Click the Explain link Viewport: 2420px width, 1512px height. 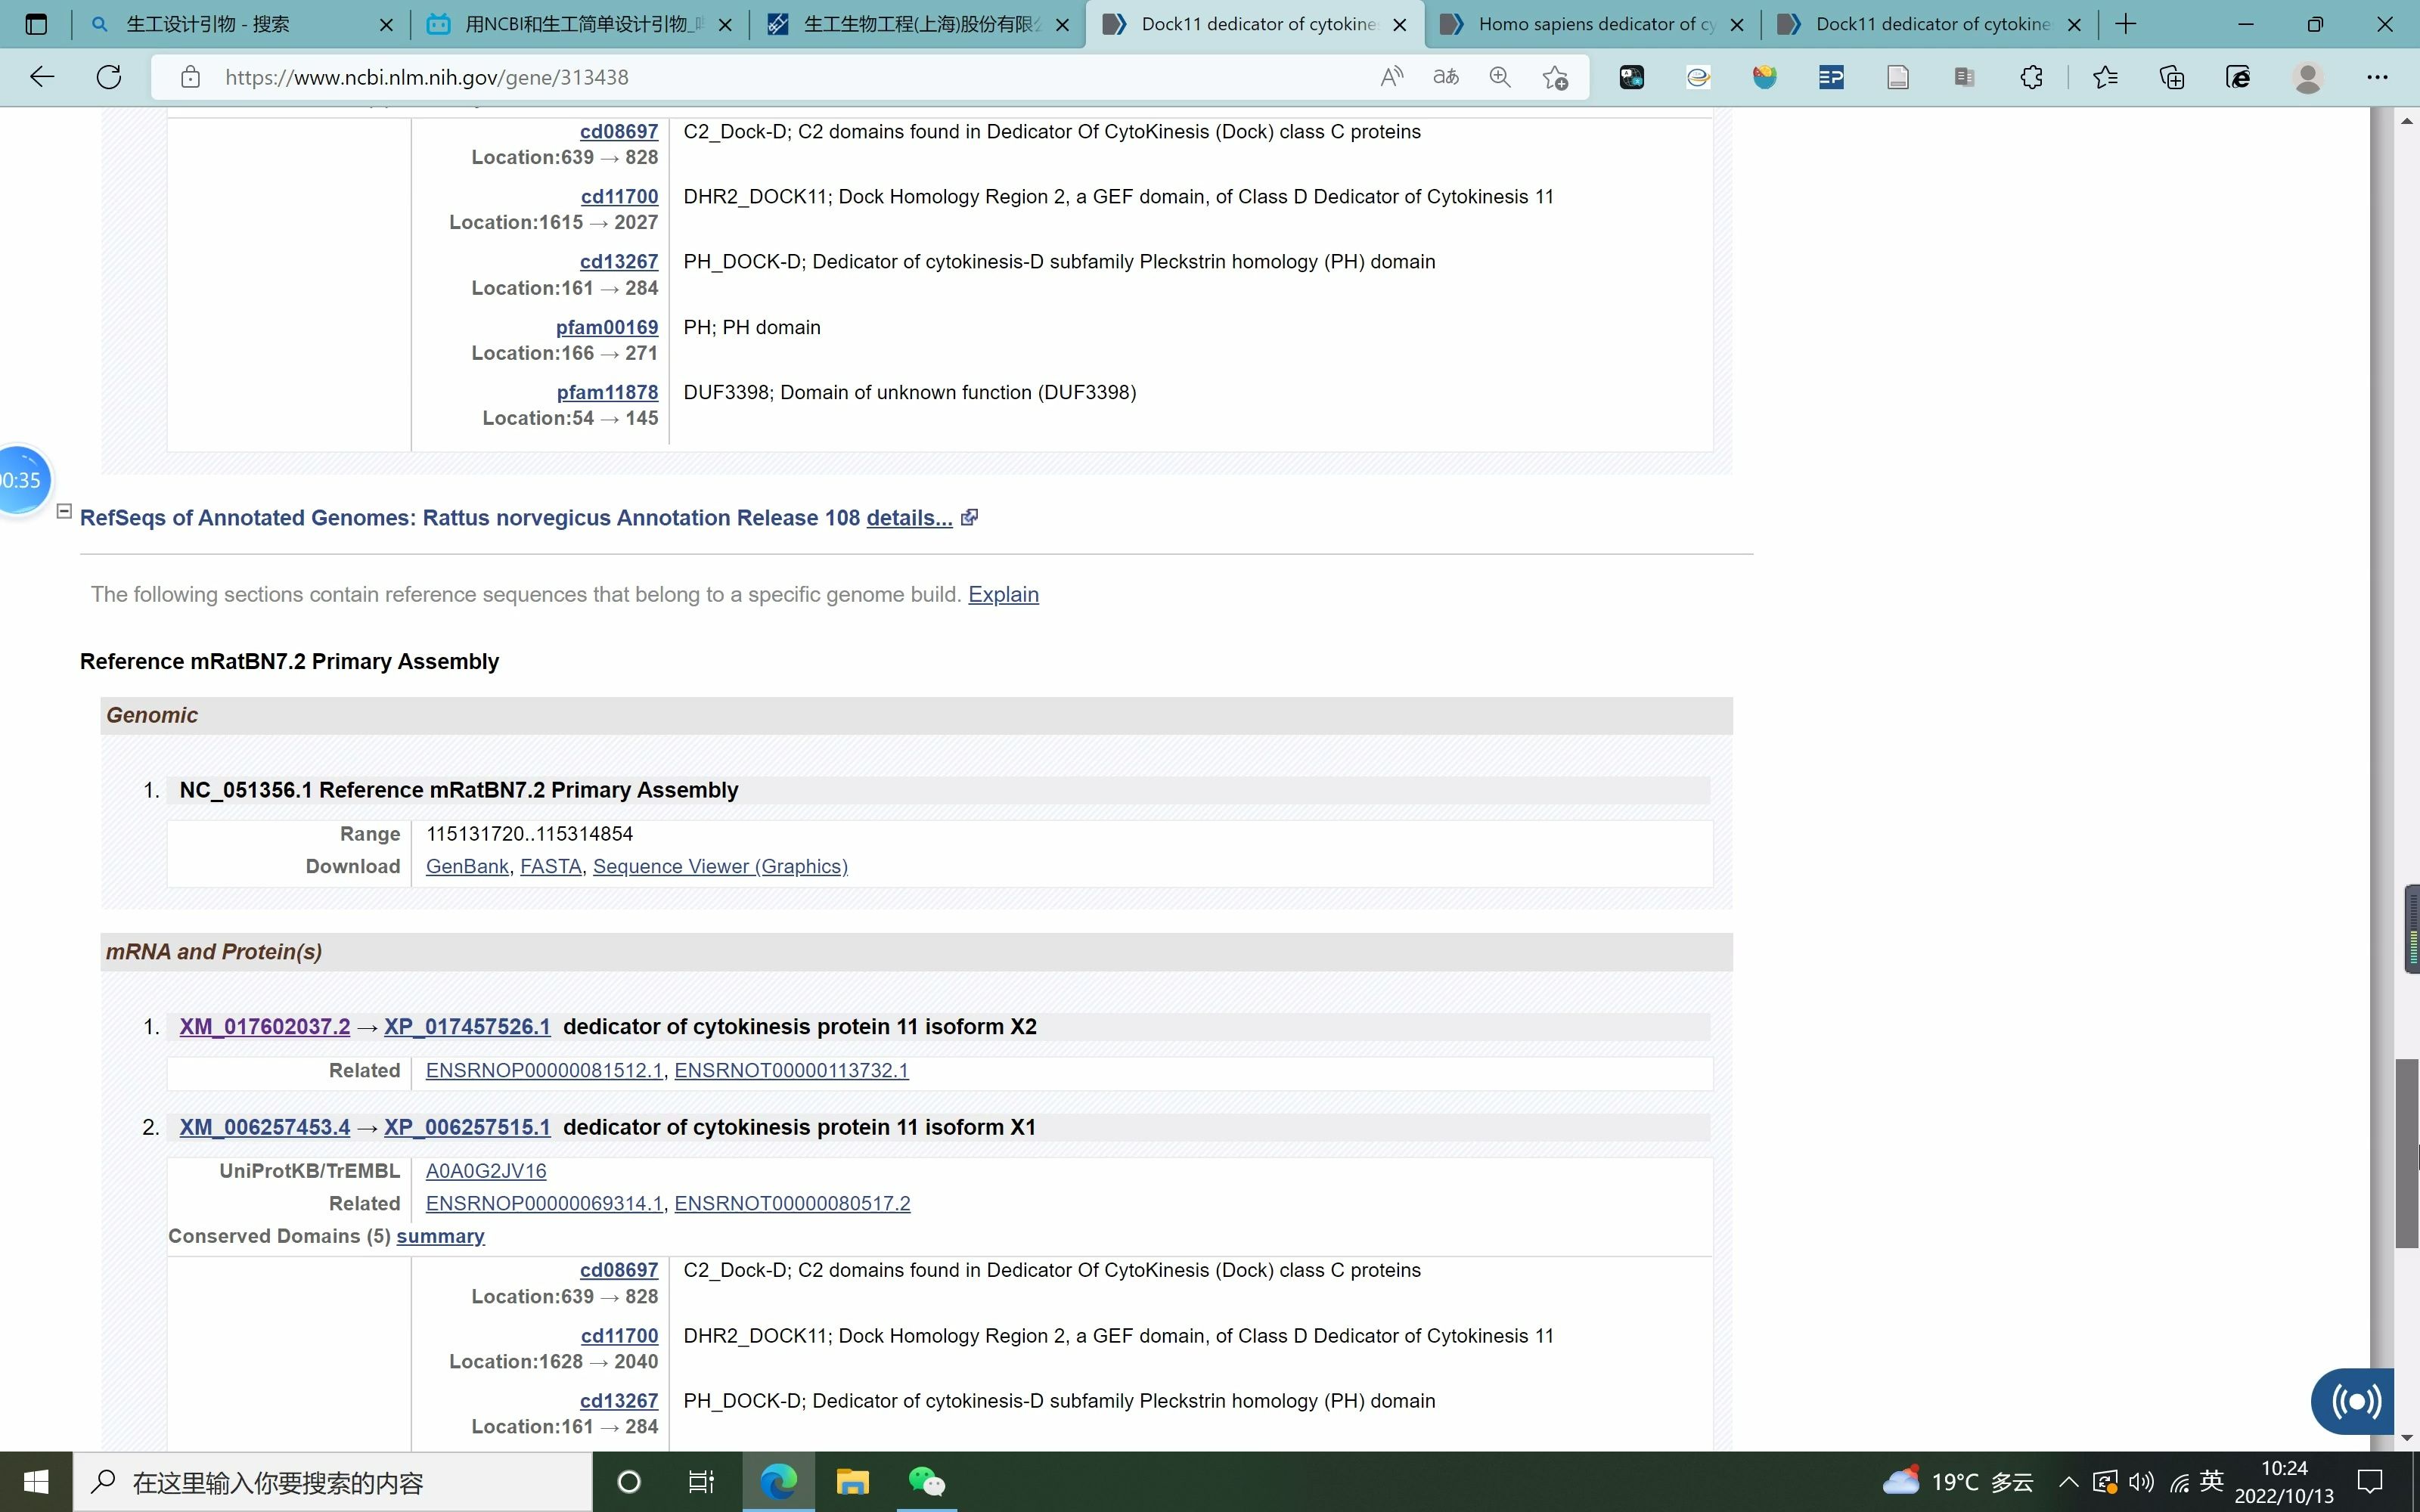pyautogui.click(x=1003, y=594)
